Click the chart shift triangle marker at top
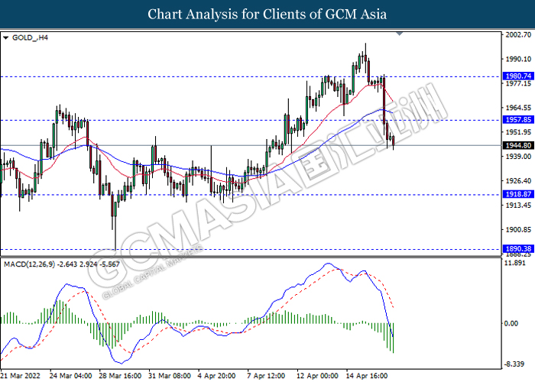 click(400, 34)
